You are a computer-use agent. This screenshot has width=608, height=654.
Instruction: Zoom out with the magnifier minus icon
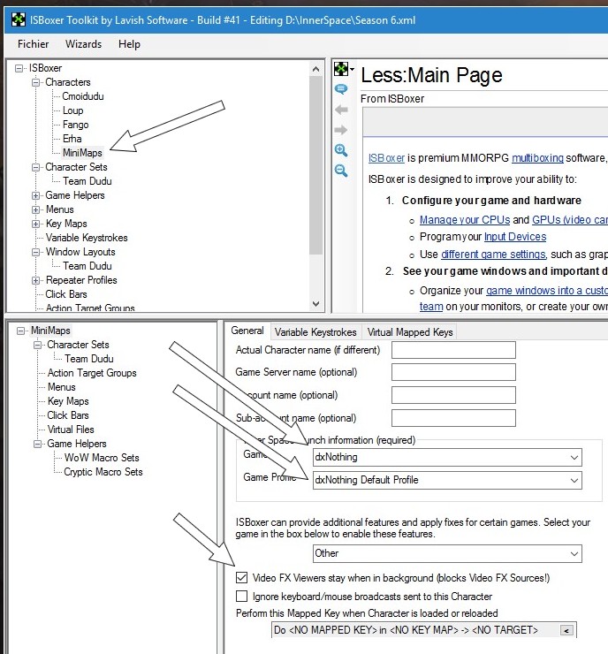pos(341,171)
